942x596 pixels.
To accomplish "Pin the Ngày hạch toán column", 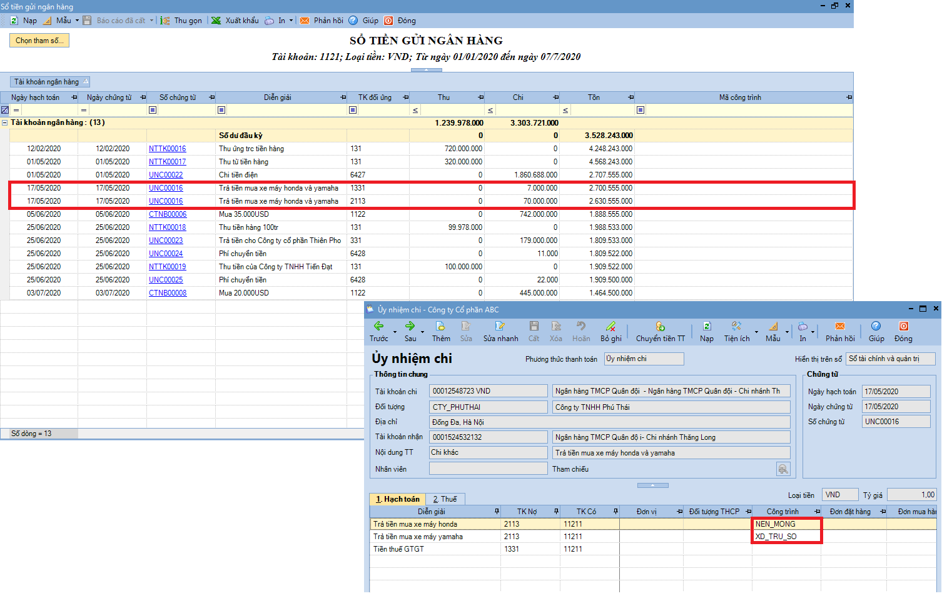I will [x=74, y=97].
